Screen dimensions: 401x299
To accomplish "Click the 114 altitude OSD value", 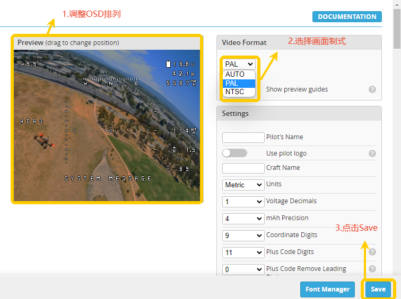I will [185, 131].
